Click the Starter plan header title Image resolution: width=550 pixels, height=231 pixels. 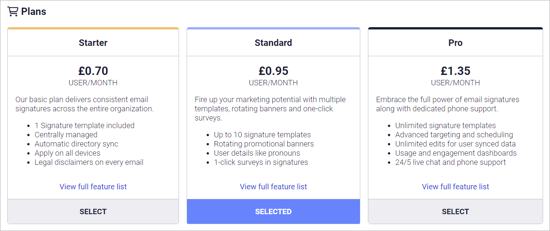tap(93, 43)
